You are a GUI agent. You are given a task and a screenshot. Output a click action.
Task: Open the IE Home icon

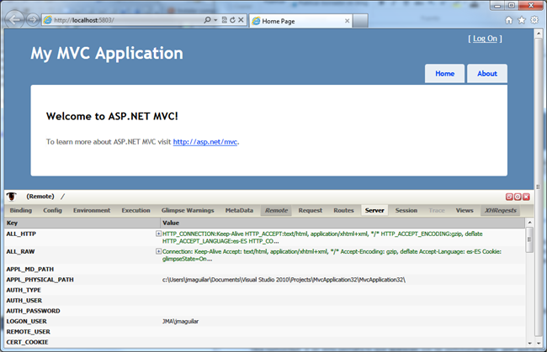click(508, 19)
